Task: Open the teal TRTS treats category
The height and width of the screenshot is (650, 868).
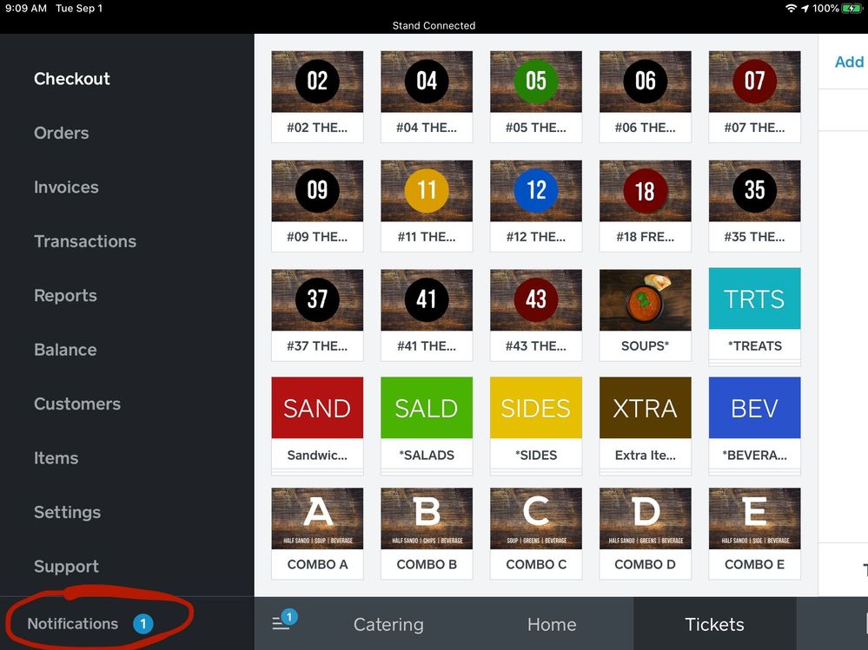Action: point(754,314)
